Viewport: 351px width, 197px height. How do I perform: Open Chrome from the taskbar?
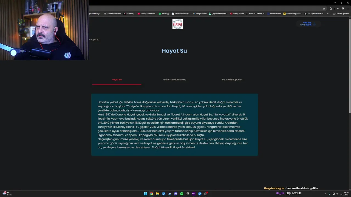(x=151, y=194)
